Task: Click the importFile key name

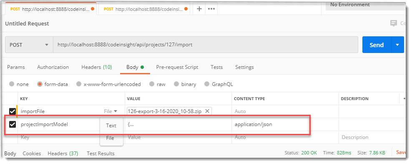Action: coord(33,111)
